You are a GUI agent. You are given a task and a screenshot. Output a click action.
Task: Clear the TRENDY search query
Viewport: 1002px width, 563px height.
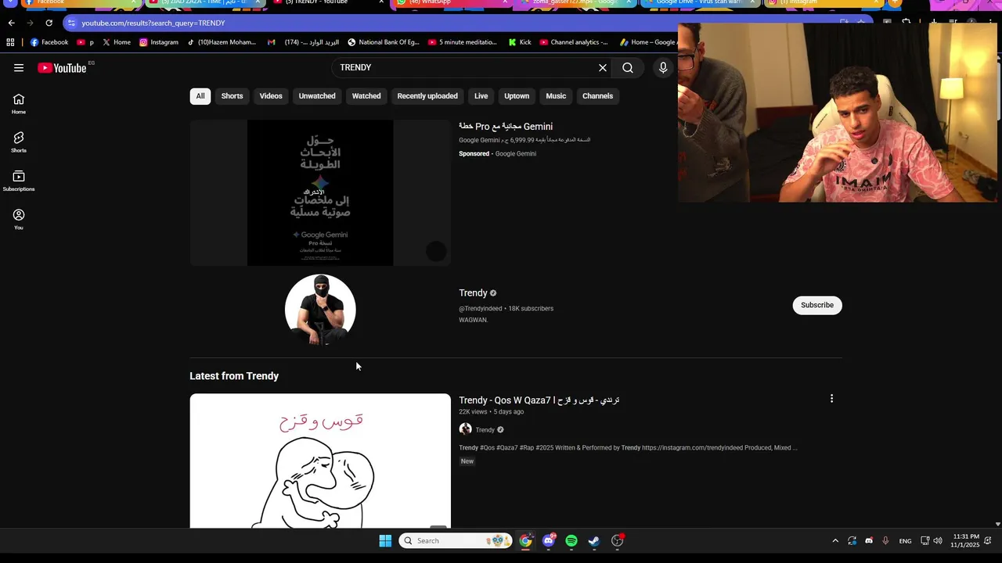coord(603,68)
